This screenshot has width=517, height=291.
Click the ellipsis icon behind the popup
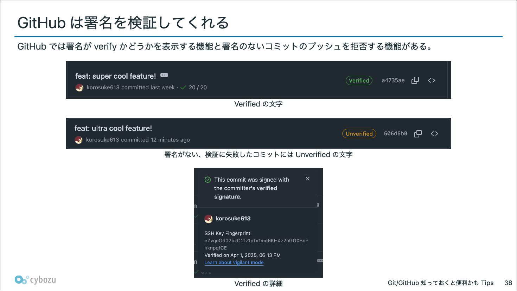pos(320,261)
